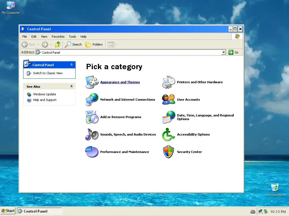289x216 pixels.
Task: Open the Edit menu
Action: (x=34, y=37)
